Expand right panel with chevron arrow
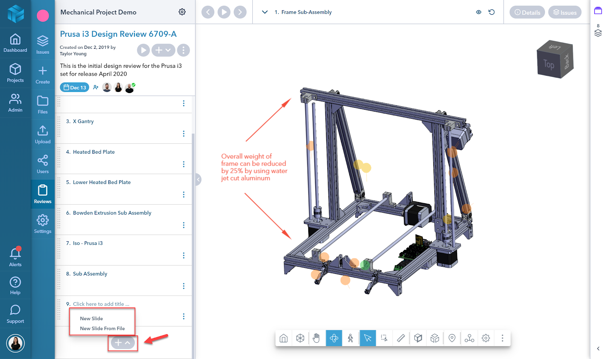This screenshot has width=606, height=359. pos(598,348)
